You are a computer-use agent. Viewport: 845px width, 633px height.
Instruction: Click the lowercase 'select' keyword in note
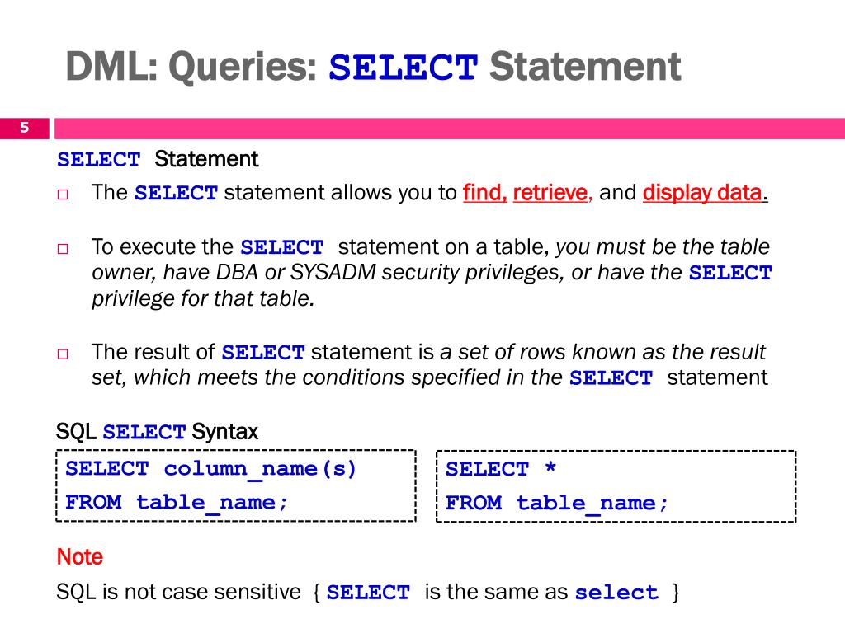pyautogui.click(x=616, y=593)
